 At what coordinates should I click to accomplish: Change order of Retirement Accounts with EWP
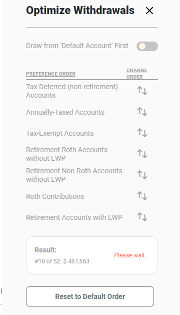coord(142,217)
